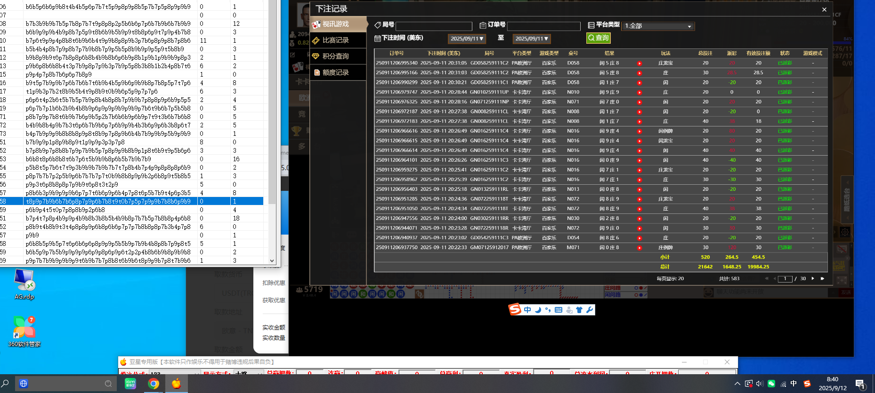The height and width of the screenshot is (393, 875).
Task: Open the start date picker
Action: (467, 39)
